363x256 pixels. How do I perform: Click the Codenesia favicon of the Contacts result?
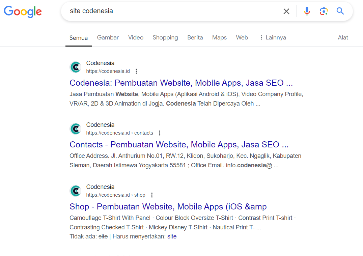click(x=75, y=129)
